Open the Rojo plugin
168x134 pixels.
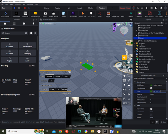pyautogui.click(x=100, y=13)
